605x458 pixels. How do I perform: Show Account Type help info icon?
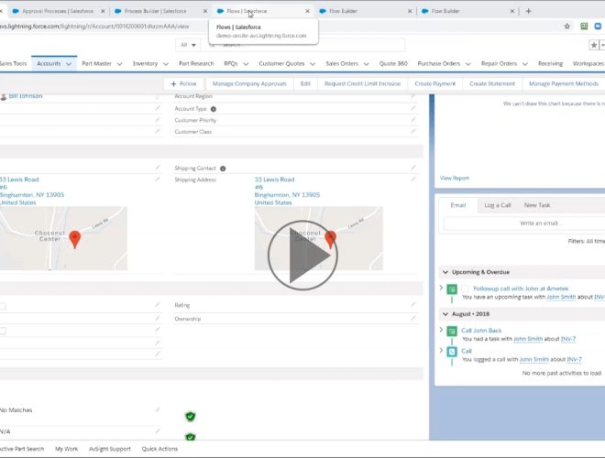pos(214,109)
